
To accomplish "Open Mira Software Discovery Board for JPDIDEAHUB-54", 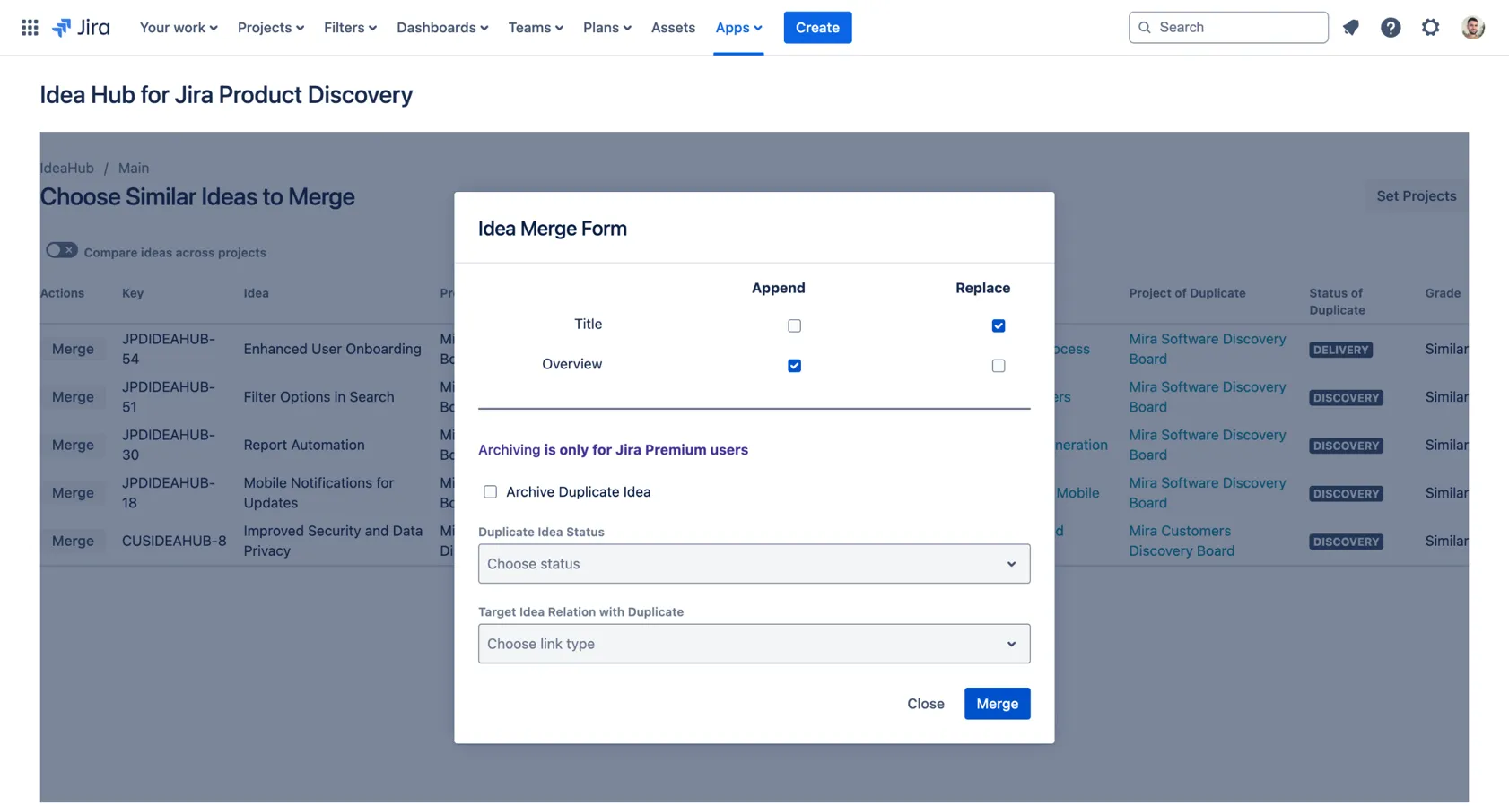I will [x=1207, y=349].
